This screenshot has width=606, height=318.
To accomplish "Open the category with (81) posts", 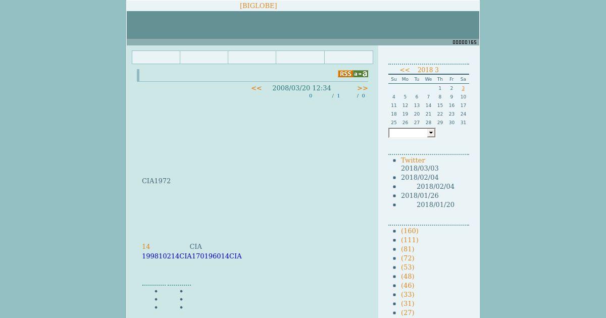I will pos(408,249).
